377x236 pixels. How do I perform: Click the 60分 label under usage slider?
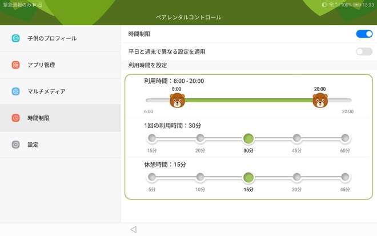click(x=345, y=151)
